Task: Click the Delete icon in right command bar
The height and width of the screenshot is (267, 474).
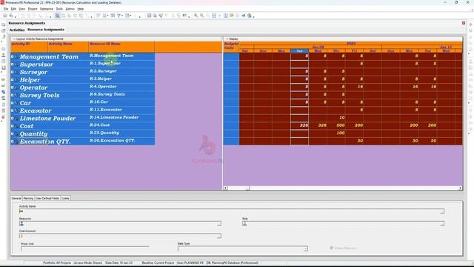Action: click(470, 30)
